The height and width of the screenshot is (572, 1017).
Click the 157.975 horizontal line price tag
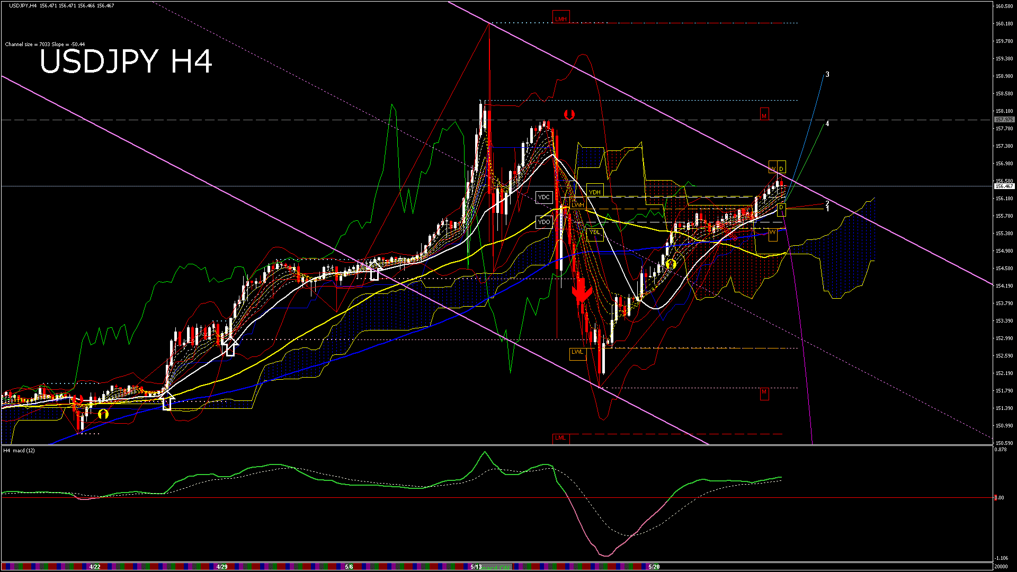coord(1004,120)
